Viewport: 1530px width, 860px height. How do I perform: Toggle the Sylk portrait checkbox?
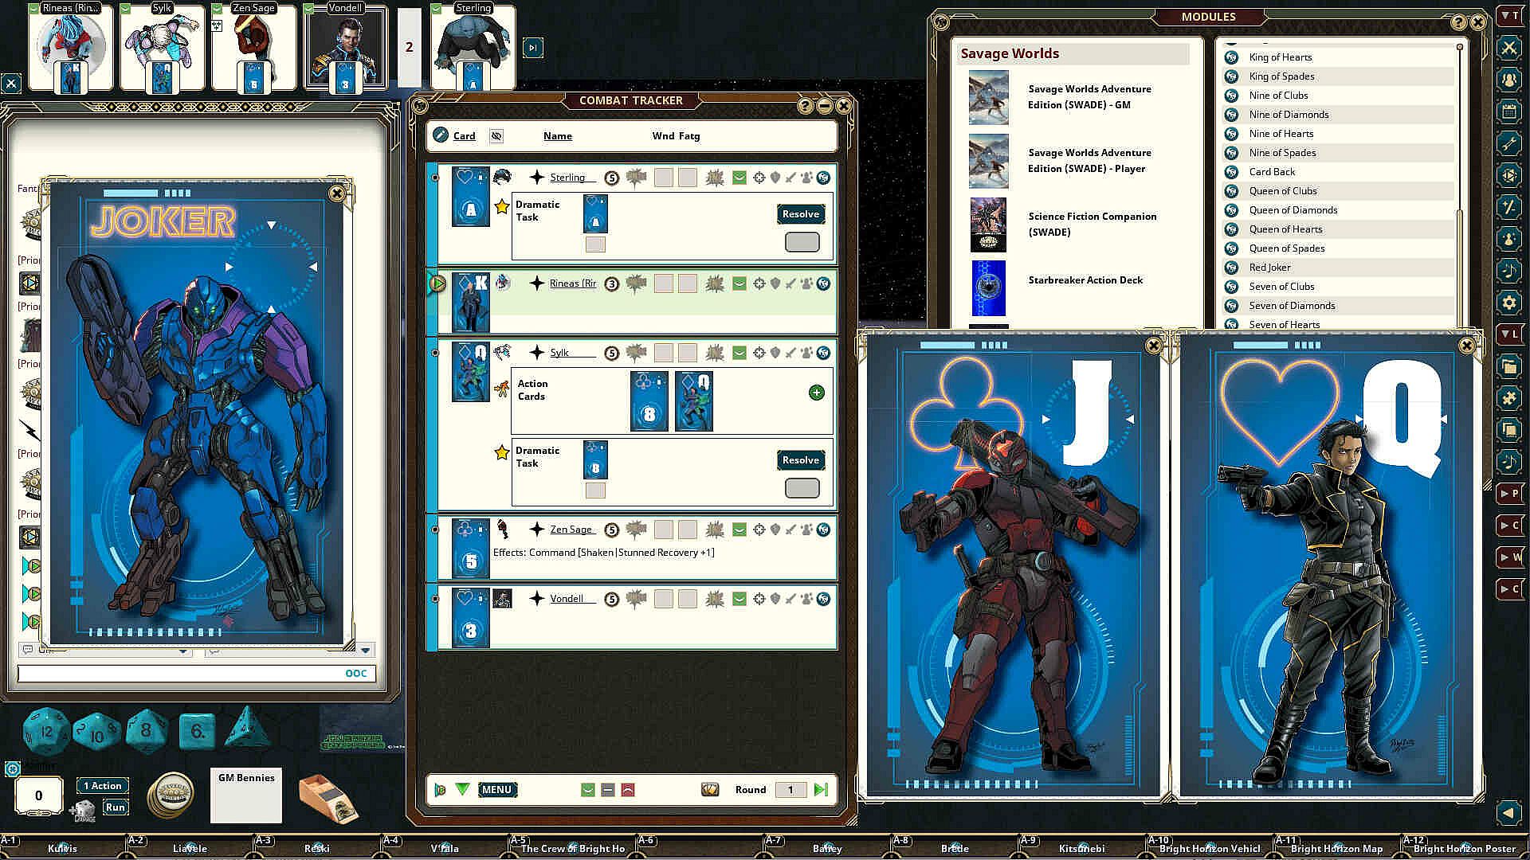(x=126, y=8)
